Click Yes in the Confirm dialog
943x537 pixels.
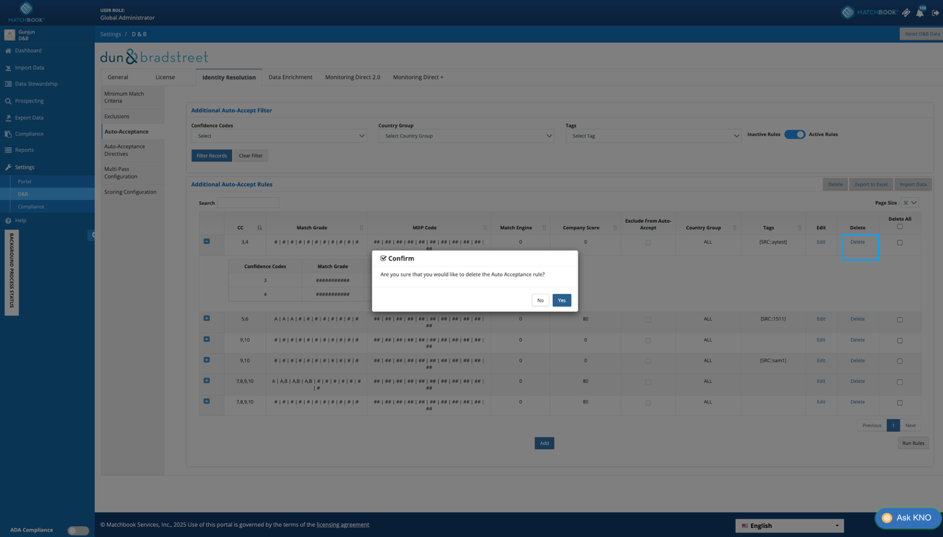(x=561, y=300)
